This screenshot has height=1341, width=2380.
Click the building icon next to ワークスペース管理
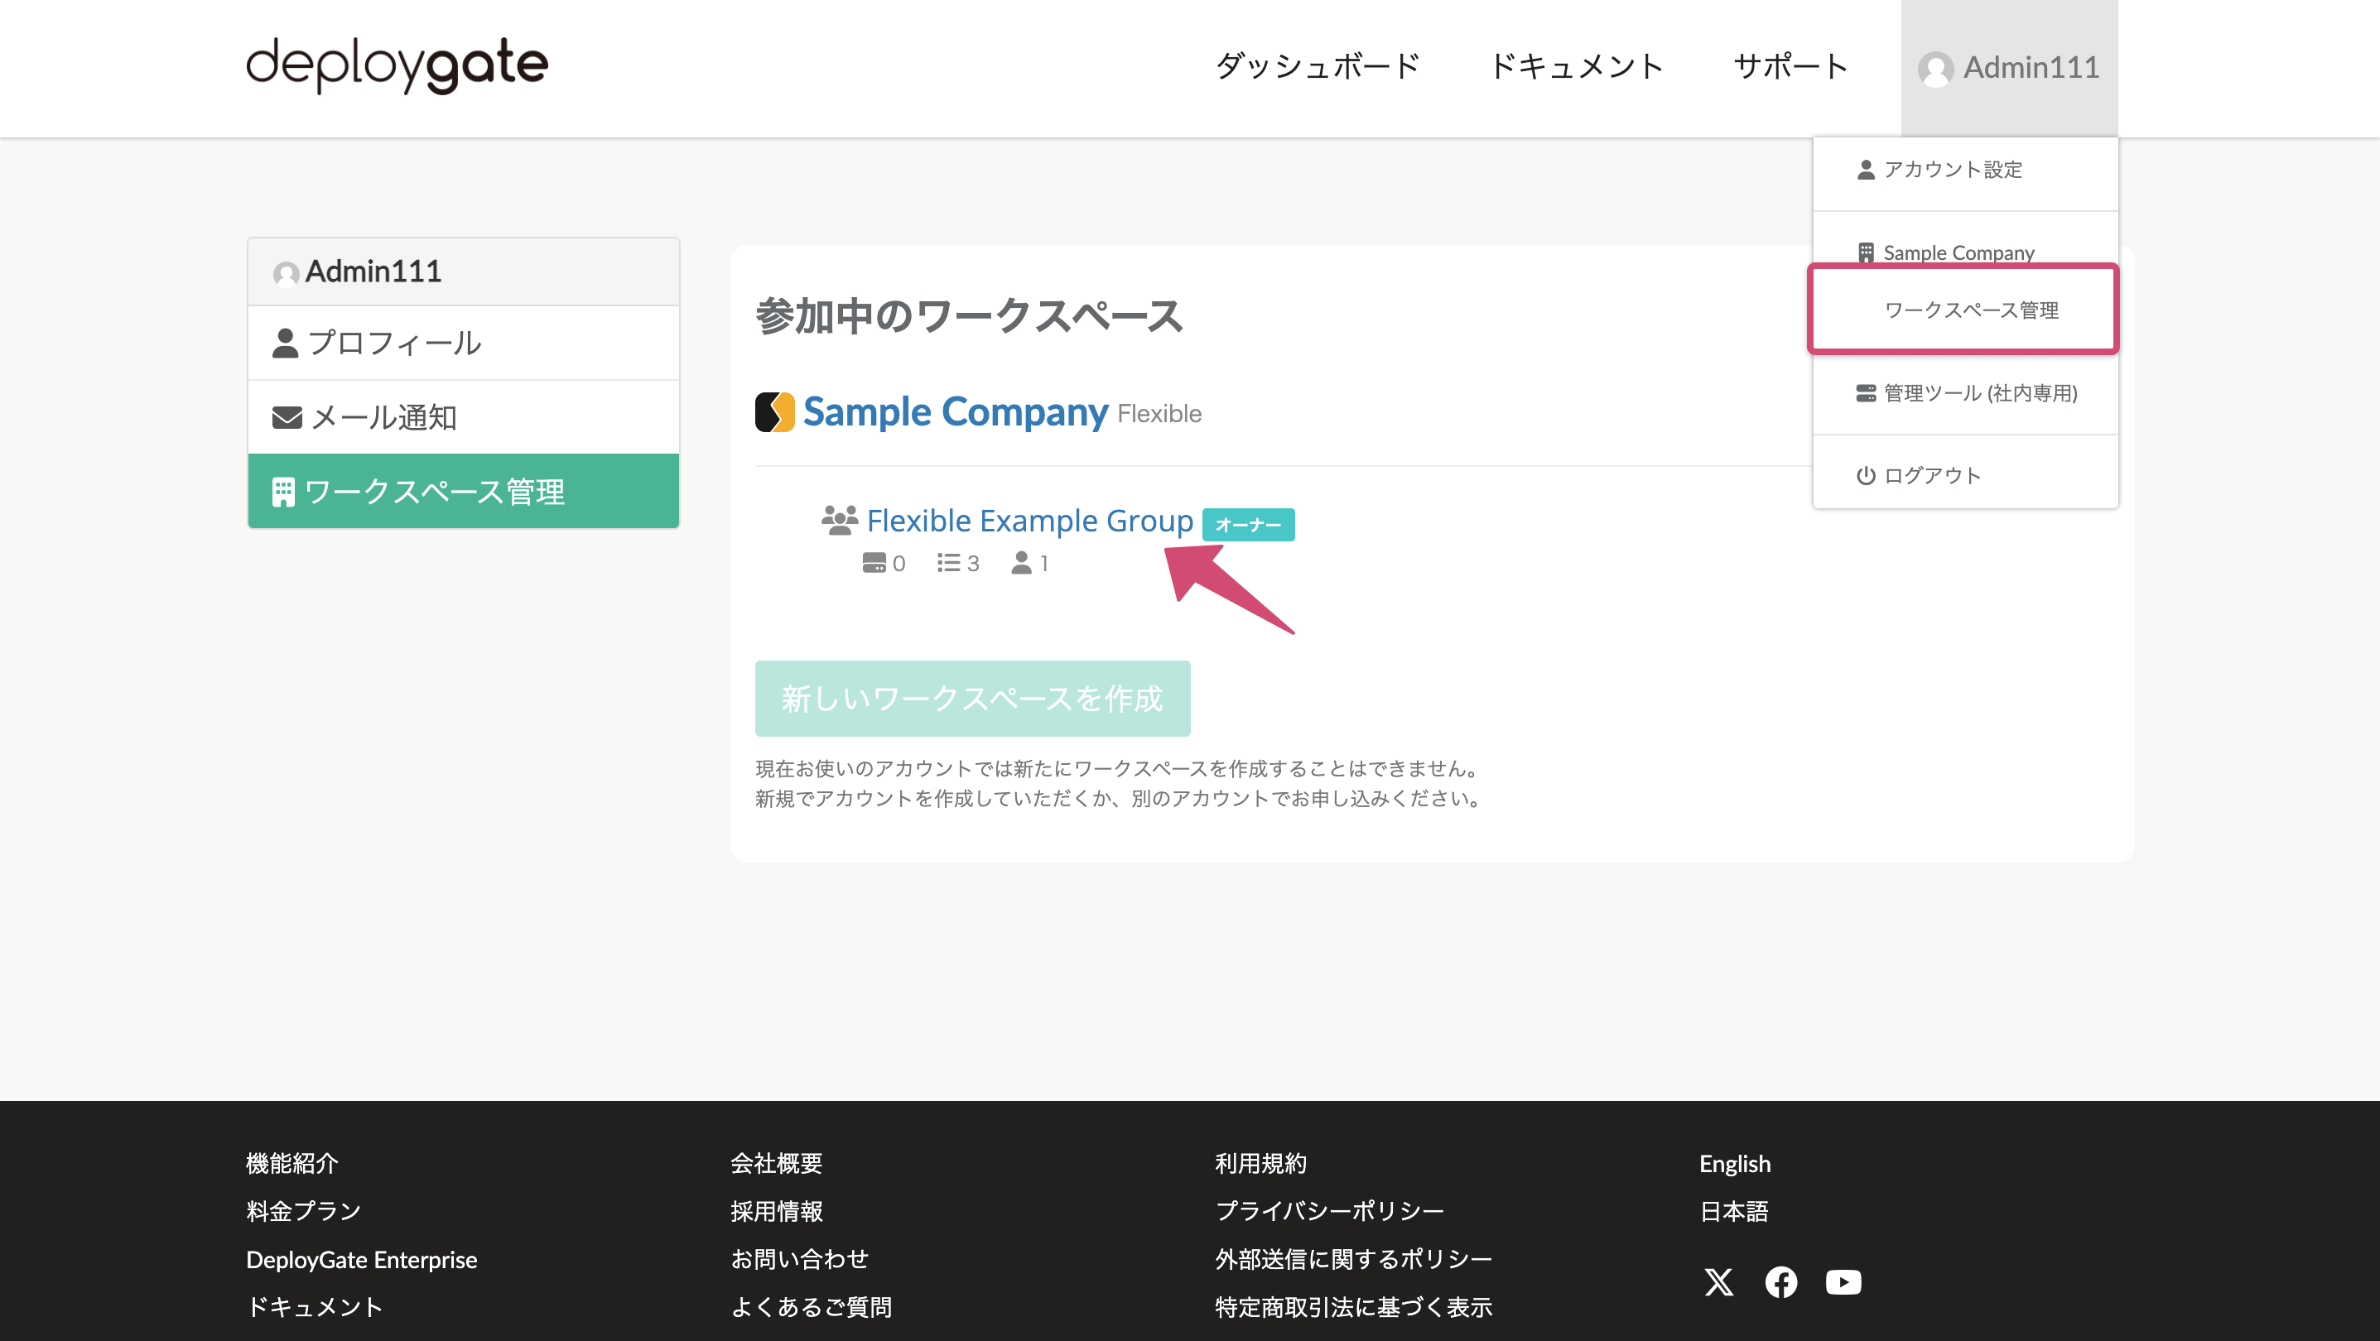pos(285,490)
